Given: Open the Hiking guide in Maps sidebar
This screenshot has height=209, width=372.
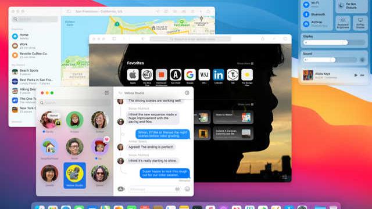Looking at the screenshot, I should (x=24, y=91).
